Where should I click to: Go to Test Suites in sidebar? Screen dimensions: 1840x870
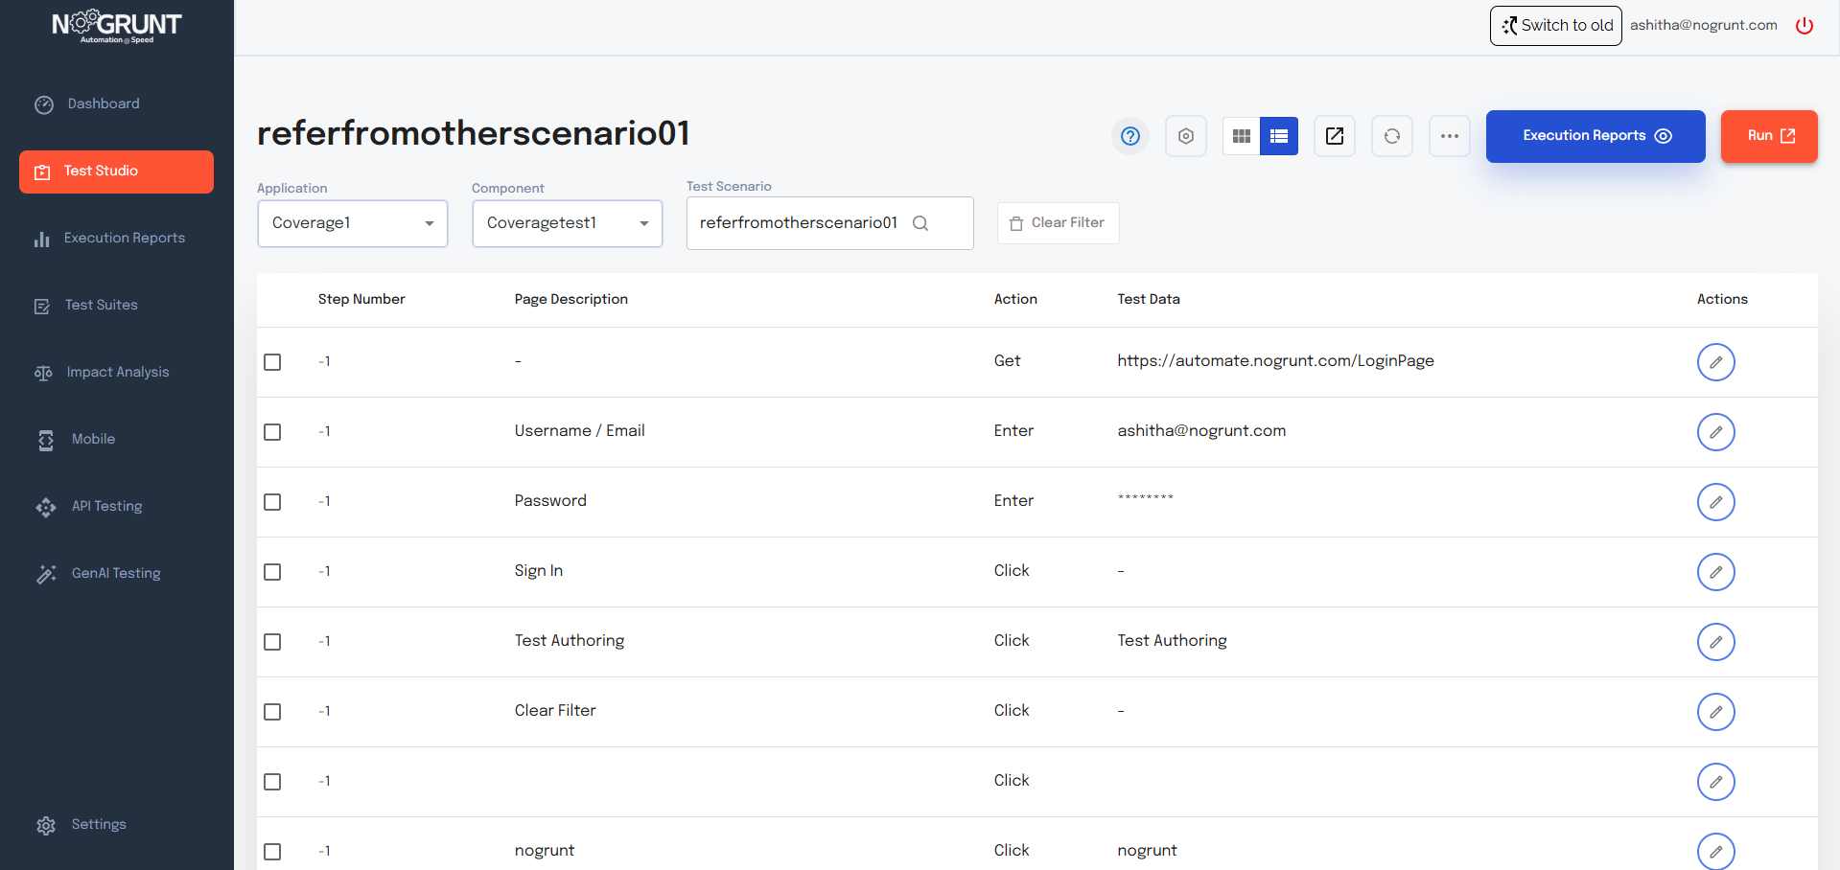click(x=101, y=305)
